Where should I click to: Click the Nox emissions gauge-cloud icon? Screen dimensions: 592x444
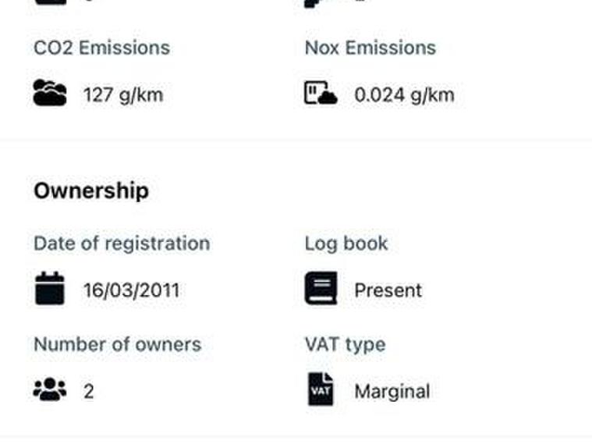point(321,94)
